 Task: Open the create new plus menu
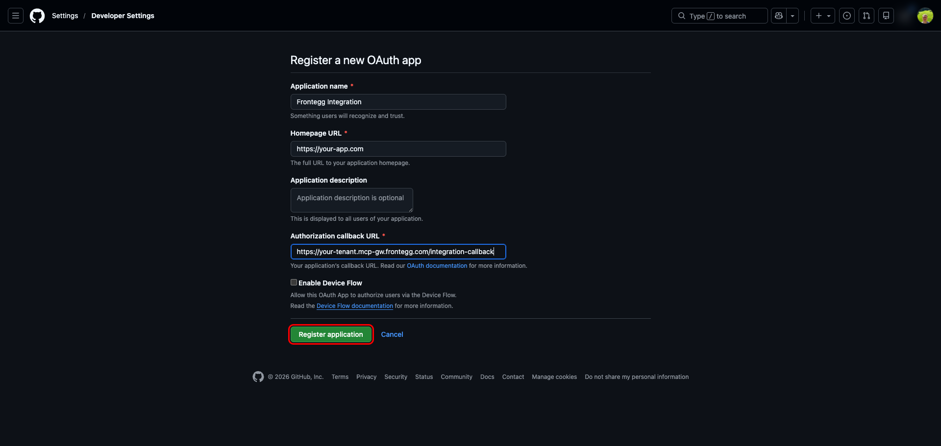pyautogui.click(x=823, y=16)
